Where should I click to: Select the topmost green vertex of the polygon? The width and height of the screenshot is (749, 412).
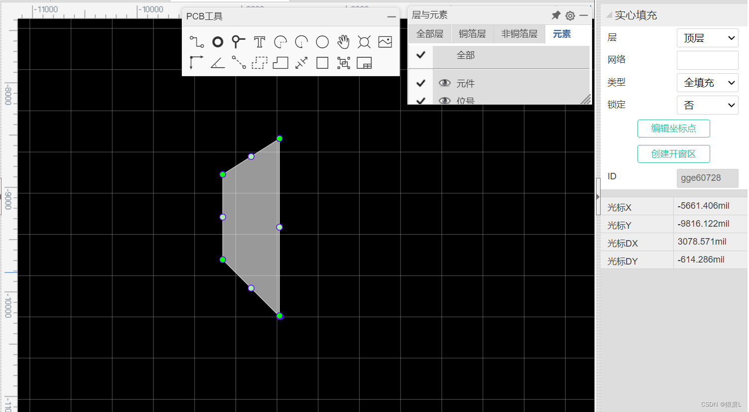pos(279,138)
